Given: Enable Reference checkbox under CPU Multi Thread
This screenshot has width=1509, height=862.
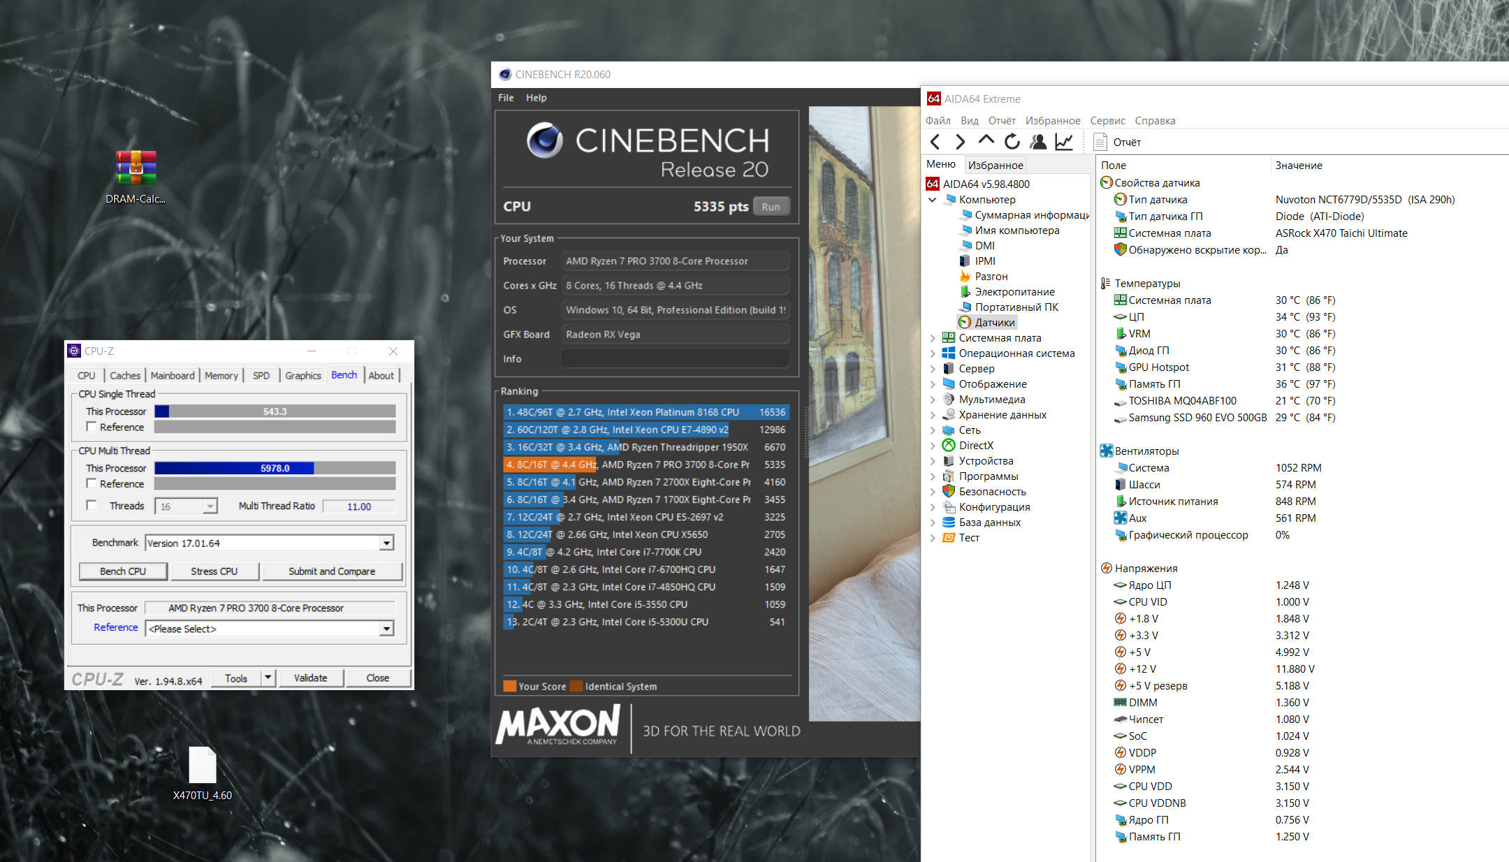Looking at the screenshot, I should [x=92, y=483].
